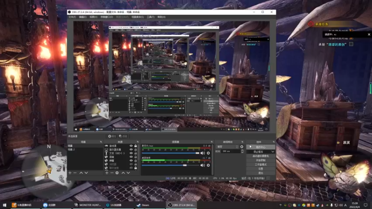Screen dimensions: 372x209
Task: Add a new scene with plus icon
Action: pos(70,173)
